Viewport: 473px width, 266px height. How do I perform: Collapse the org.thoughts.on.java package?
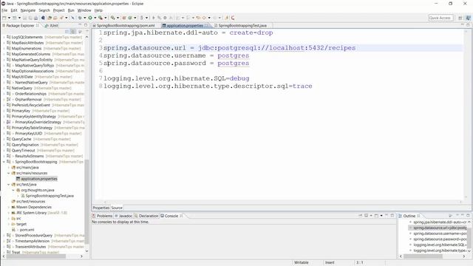coord(13,191)
